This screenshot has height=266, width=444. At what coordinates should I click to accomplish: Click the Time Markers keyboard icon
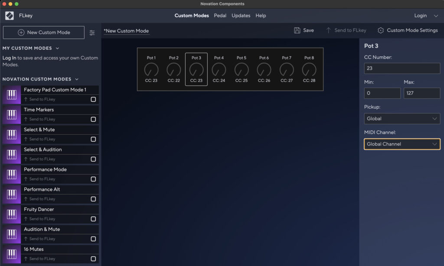pos(12,115)
